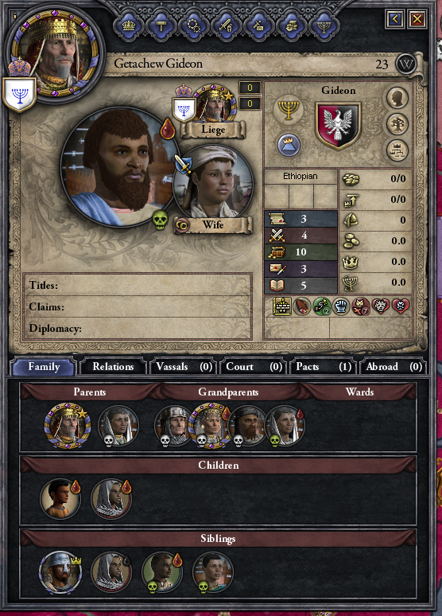
Task: Click the first child portrait
Action: point(61,498)
